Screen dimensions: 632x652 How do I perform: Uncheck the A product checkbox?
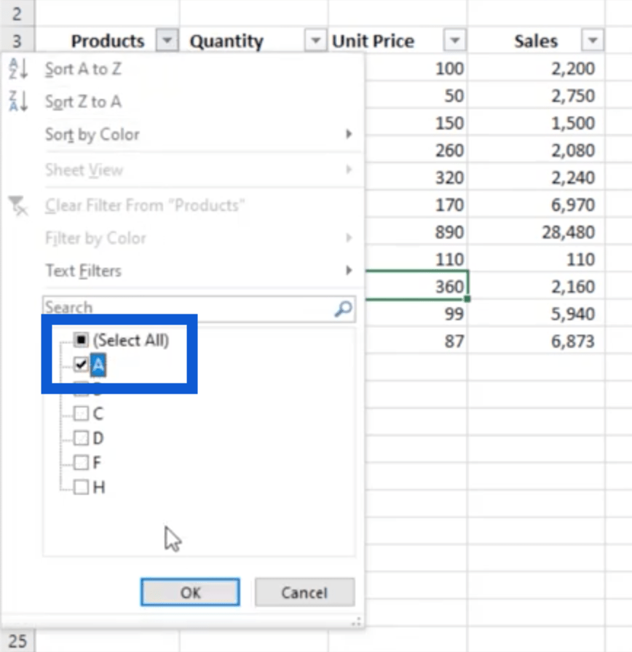pyautogui.click(x=81, y=365)
